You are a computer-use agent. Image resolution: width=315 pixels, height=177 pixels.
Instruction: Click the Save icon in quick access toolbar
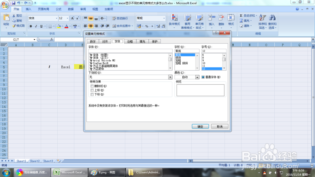[14, 3]
